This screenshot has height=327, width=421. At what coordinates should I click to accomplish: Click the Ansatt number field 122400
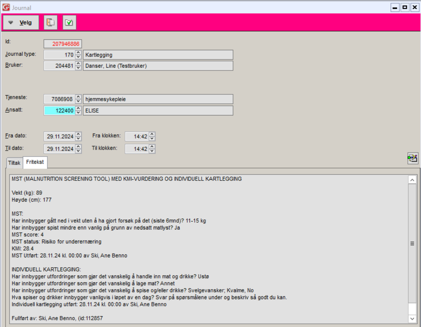pyautogui.click(x=59, y=111)
